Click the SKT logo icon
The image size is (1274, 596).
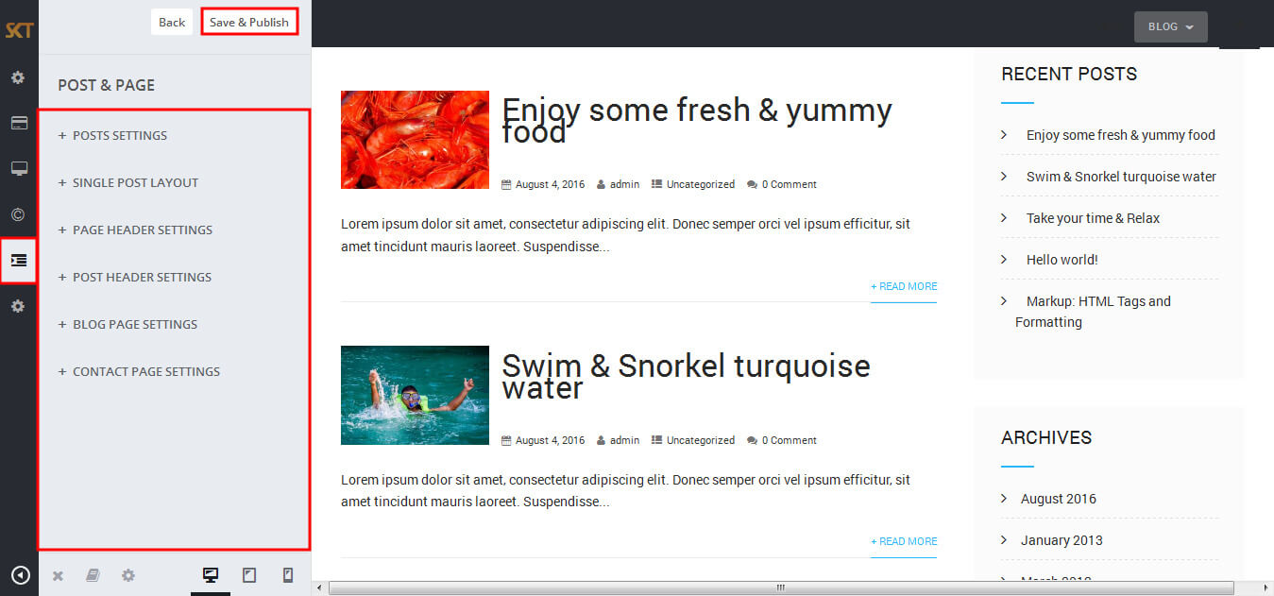point(19,30)
